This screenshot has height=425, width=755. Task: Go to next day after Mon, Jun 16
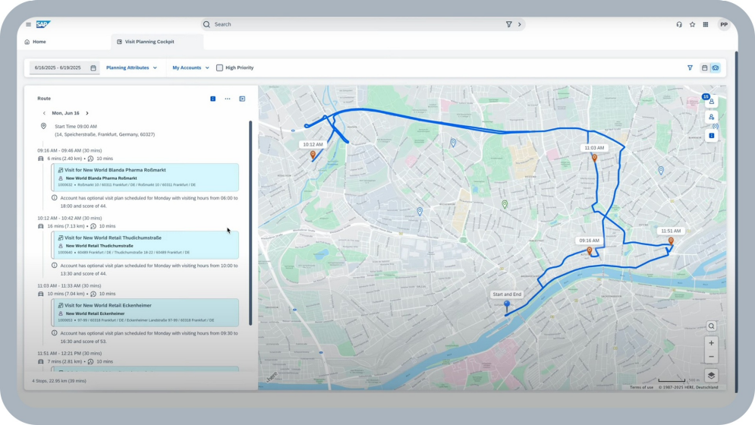[87, 113]
